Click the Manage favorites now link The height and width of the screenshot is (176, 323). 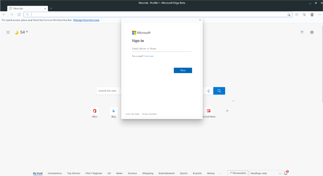[86, 20]
